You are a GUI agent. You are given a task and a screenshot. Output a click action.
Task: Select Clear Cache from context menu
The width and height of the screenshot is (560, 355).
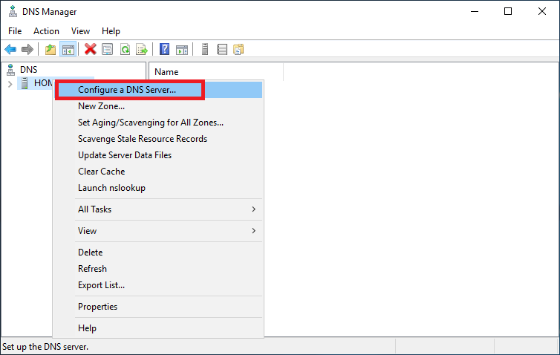[x=101, y=172]
